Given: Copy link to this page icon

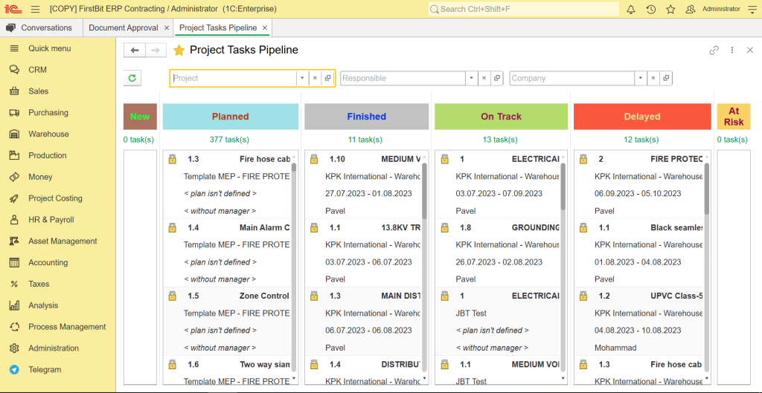Looking at the screenshot, I should tap(714, 50).
